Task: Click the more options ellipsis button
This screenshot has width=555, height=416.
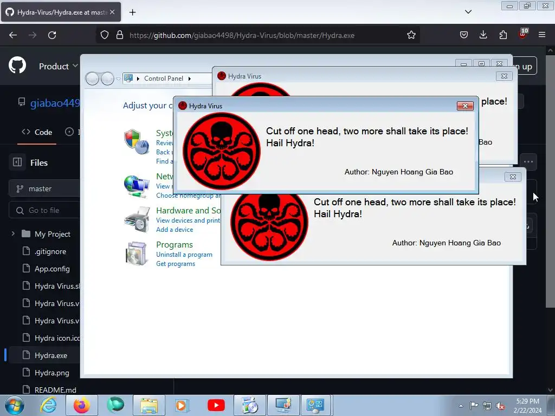Action: click(x=528, y=162)
